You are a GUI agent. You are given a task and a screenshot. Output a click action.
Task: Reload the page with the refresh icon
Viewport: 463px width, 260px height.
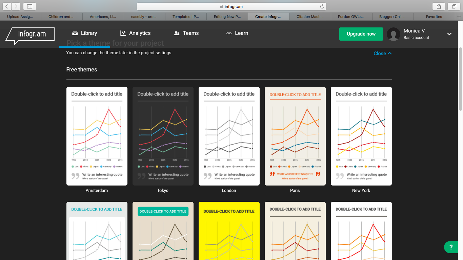pos(322,6)
